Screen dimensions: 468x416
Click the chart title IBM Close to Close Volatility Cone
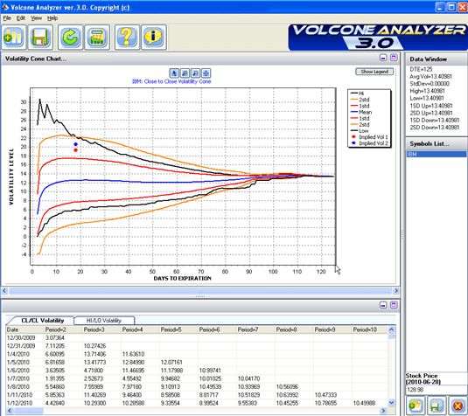[x=171, y=81]
